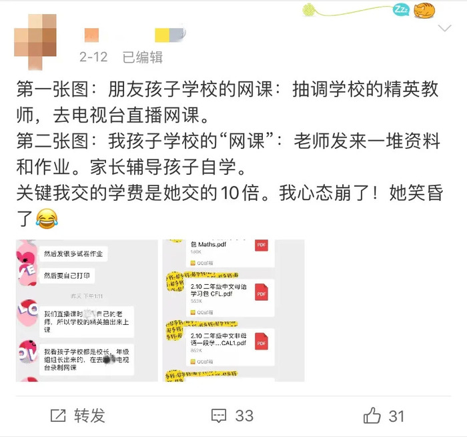Click the yarn ball decoration icon
467x437 pixels.
pos(309,10)
